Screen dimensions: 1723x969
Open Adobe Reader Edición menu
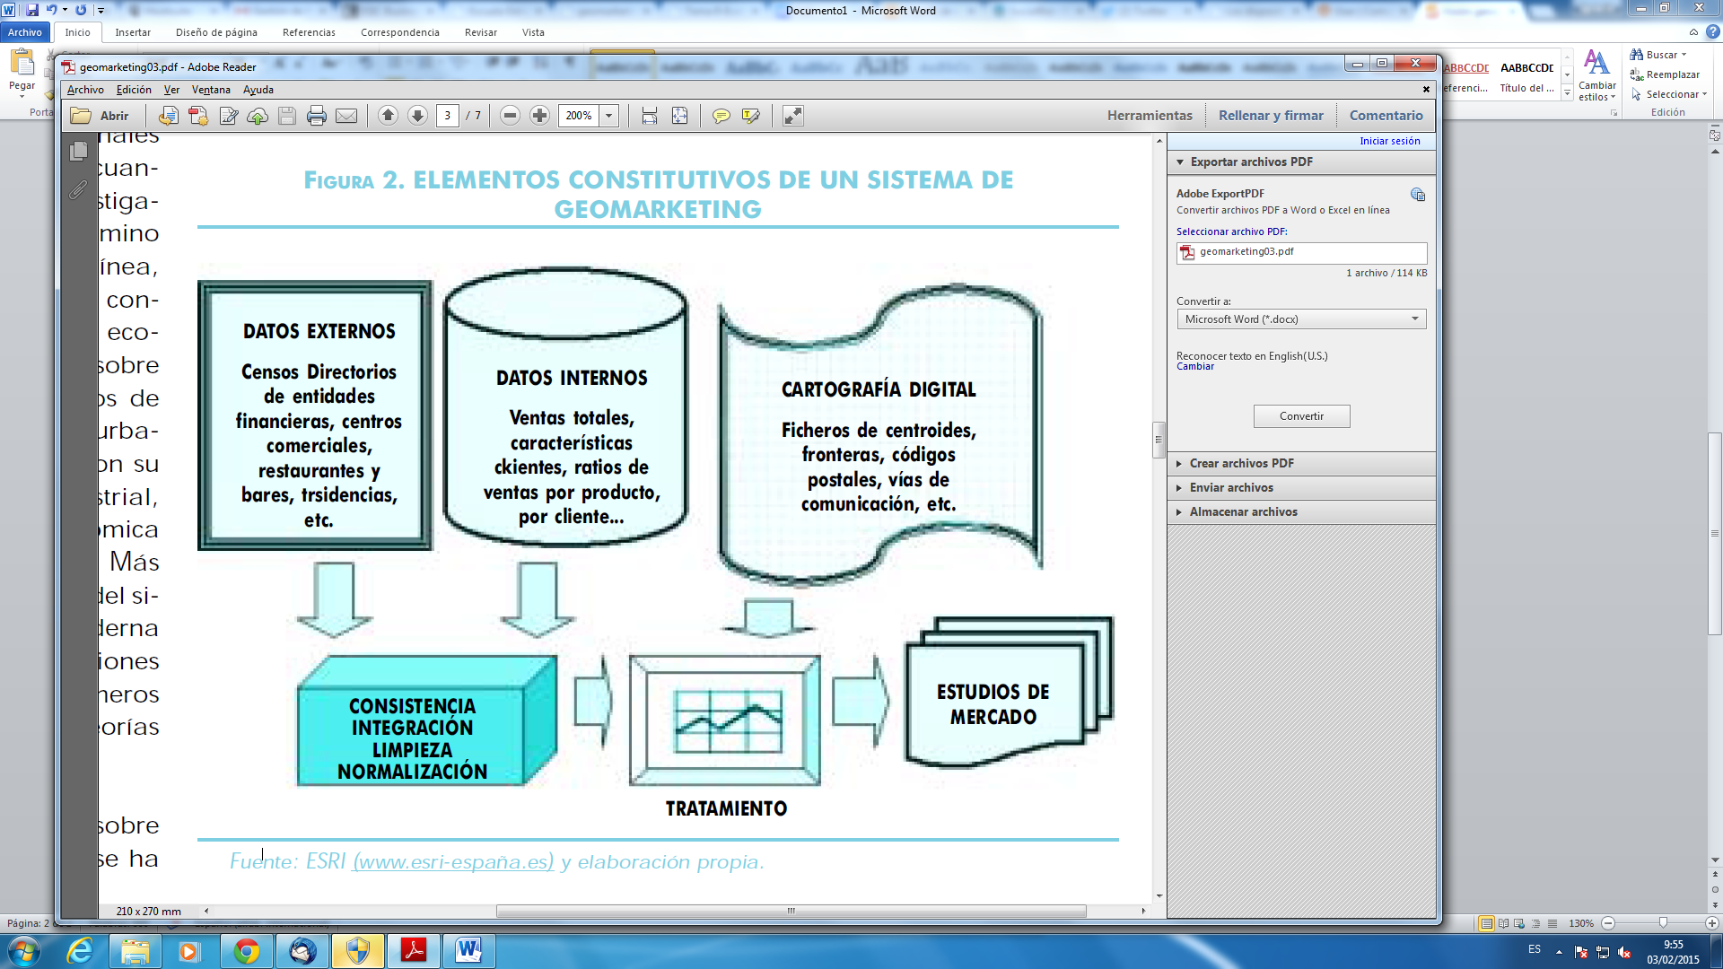[134, 90]
